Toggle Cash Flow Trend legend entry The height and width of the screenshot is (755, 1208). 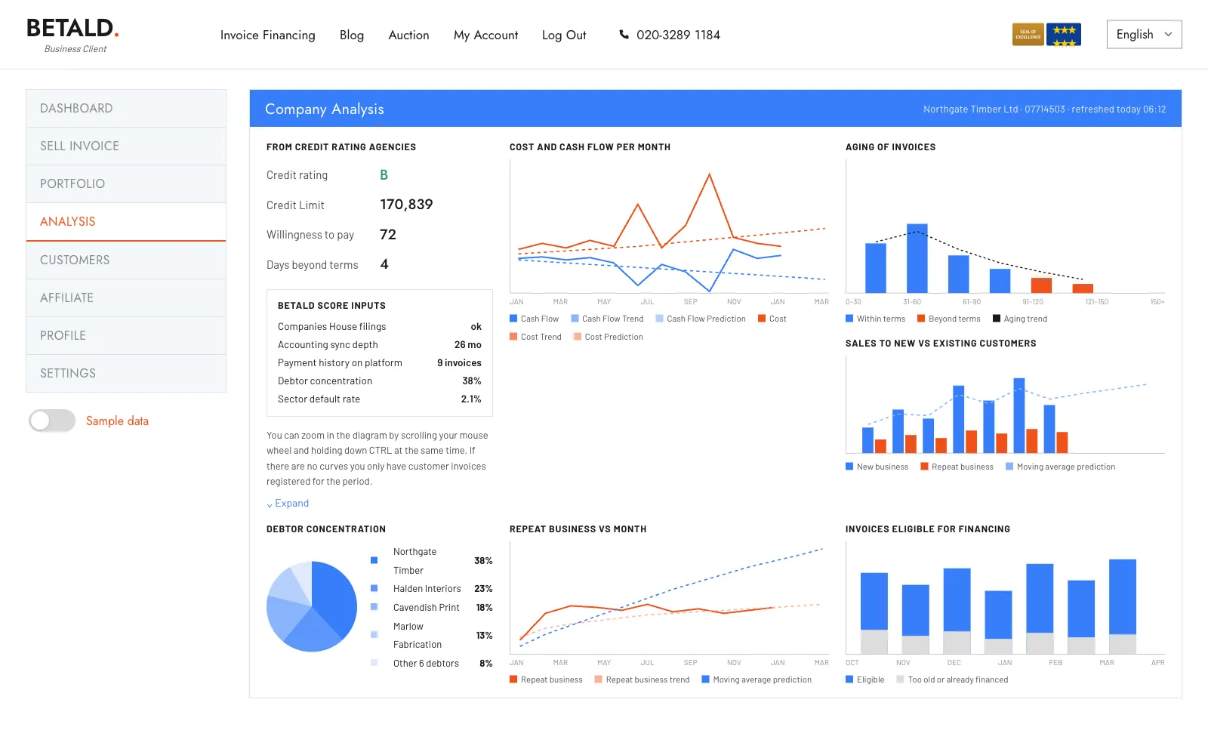tap(607, 319)
